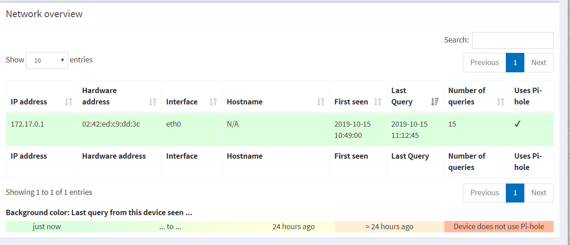Click 'Device does not use Pi-hole' swatch

click(499, 227)
